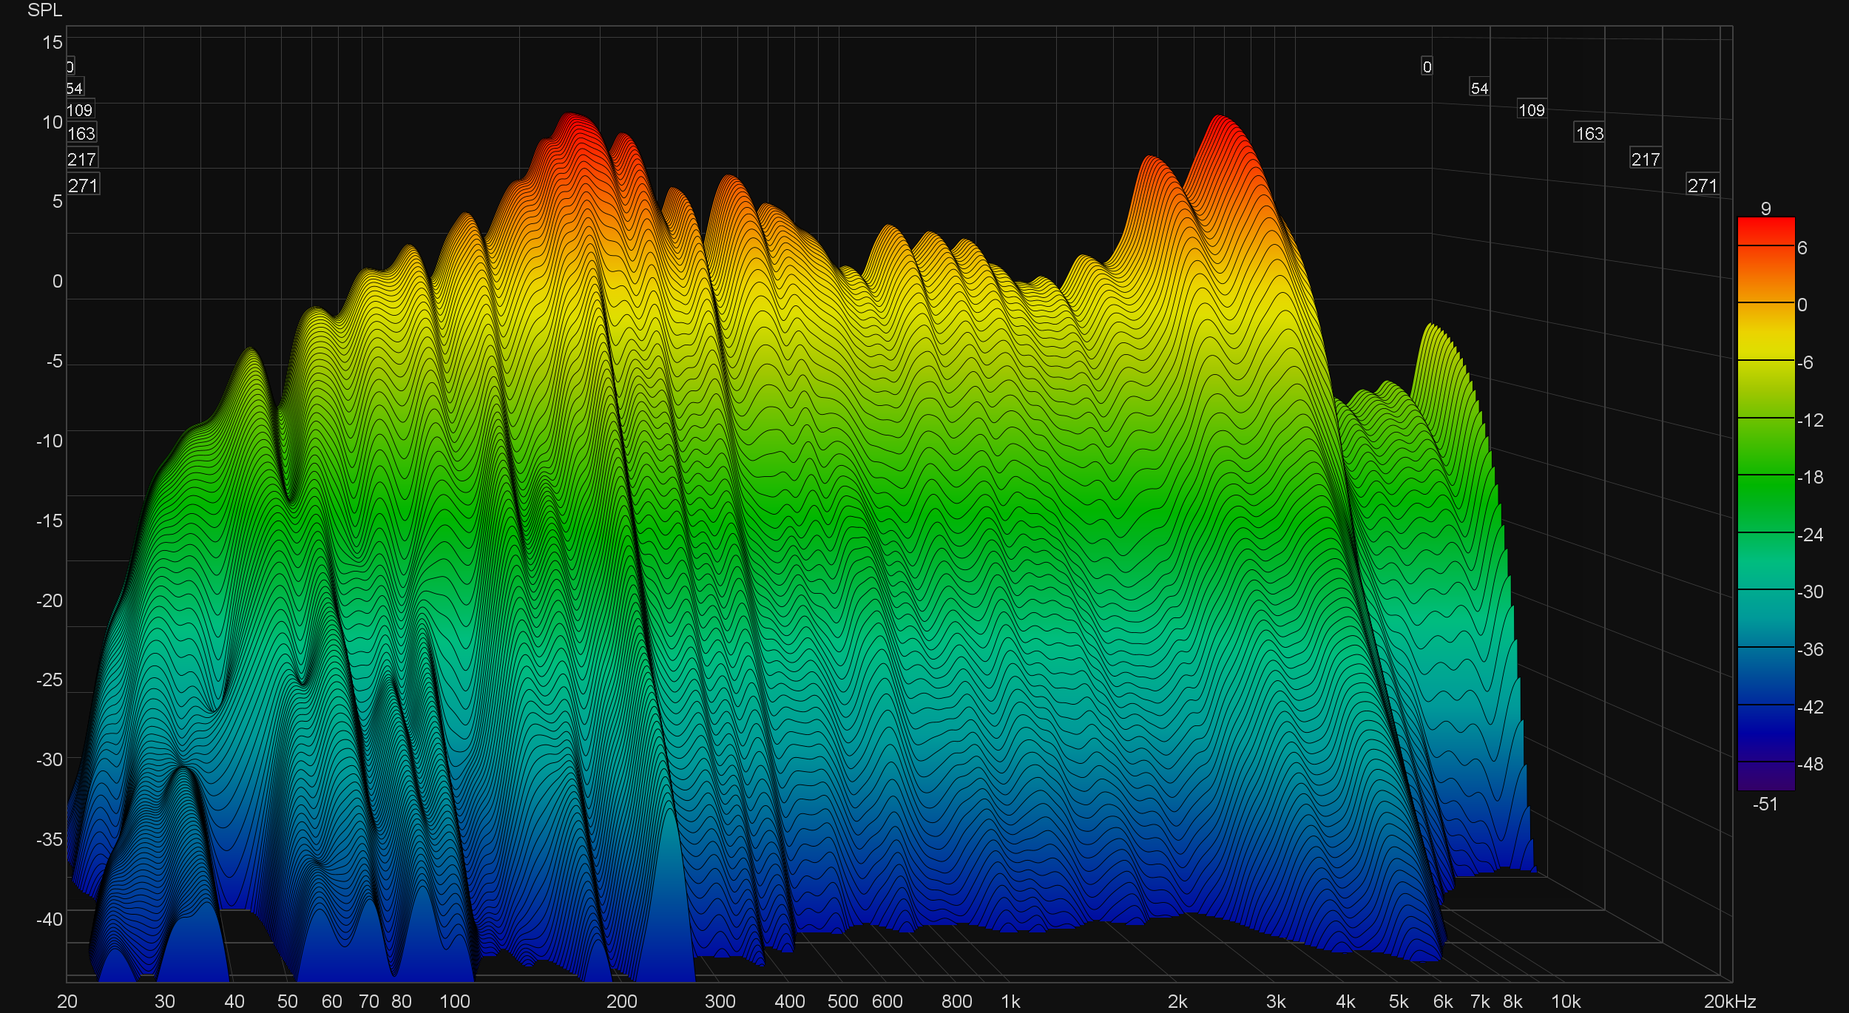The image size is (1849, 1013).
Task: Select the left-side 163 time slice label
Action: coord(81,133)
